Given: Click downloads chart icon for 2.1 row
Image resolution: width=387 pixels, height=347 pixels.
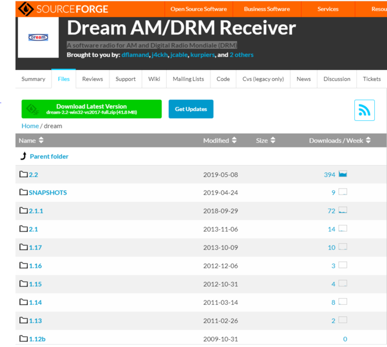Looking at the screenshot, I should [343, 229].
